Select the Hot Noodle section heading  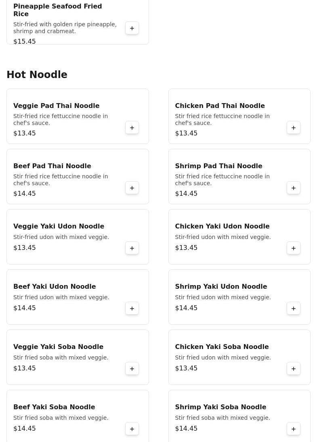(x=37, y=75)
